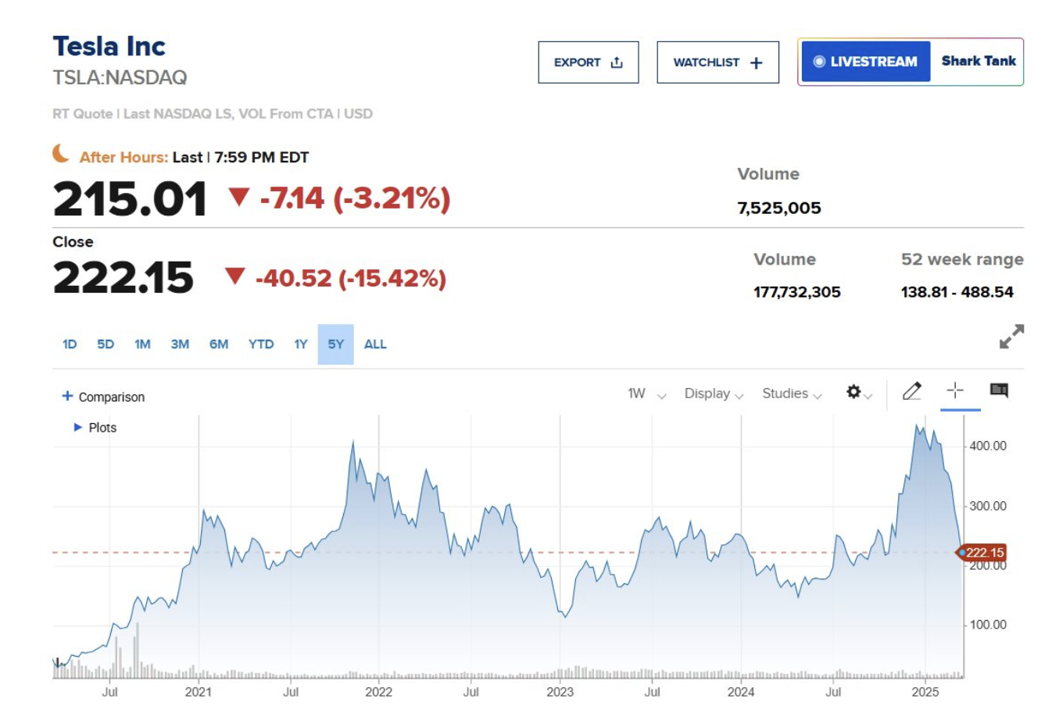Expand the Plots disclosure triangle
This screenshot has width=1052, height=709.
click(x=77, y=428)
